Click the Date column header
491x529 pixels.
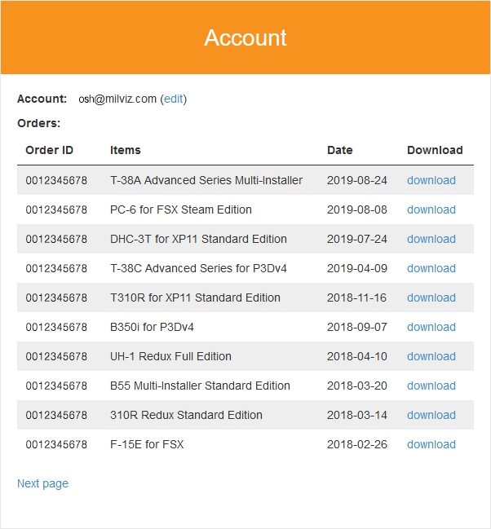(339, 150)
